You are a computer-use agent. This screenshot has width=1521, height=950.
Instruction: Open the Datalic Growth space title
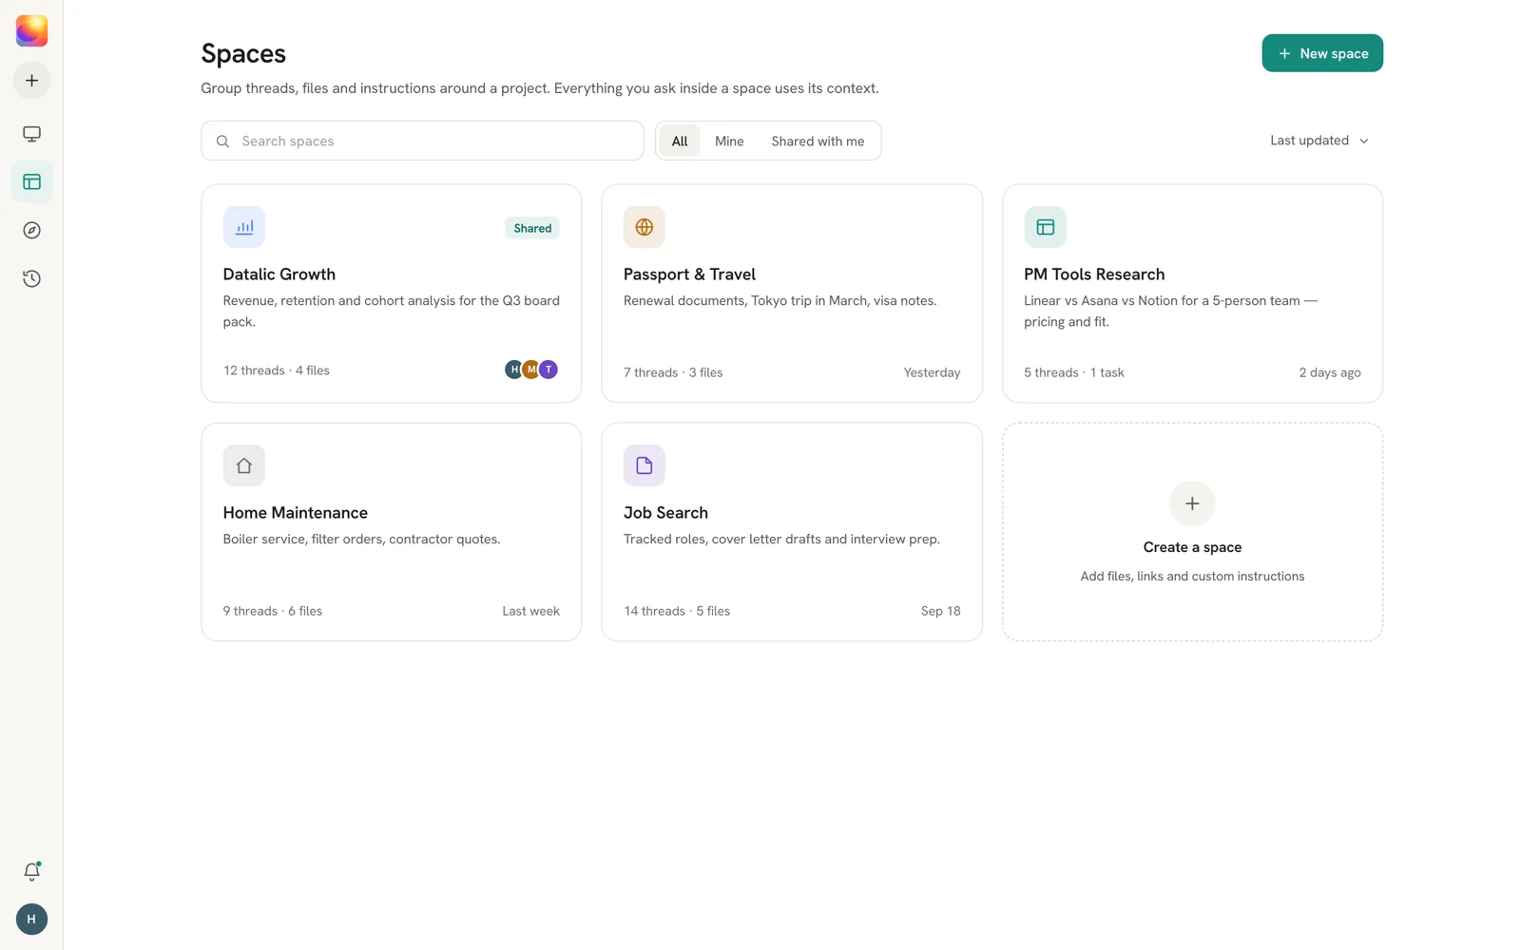(x=279, y=275)
